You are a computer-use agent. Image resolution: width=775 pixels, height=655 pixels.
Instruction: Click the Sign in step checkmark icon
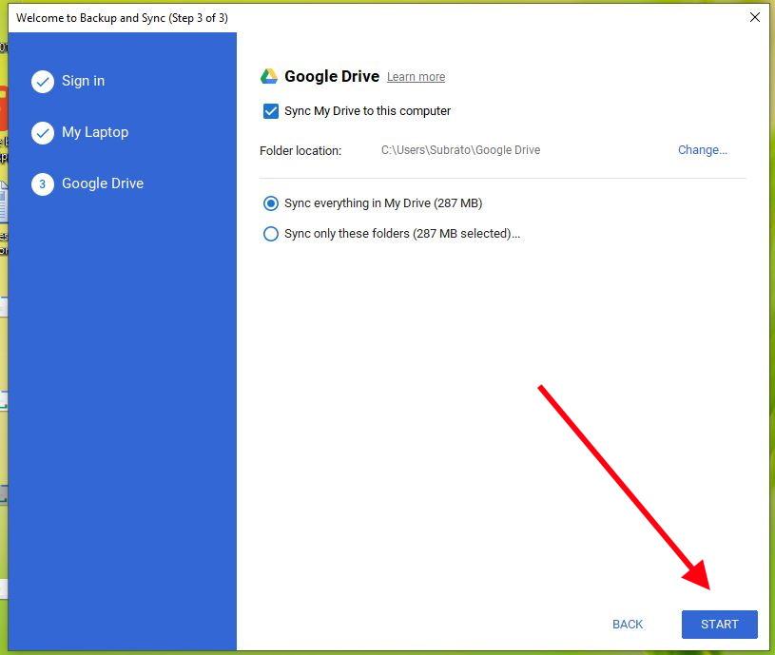pos(43,82)
